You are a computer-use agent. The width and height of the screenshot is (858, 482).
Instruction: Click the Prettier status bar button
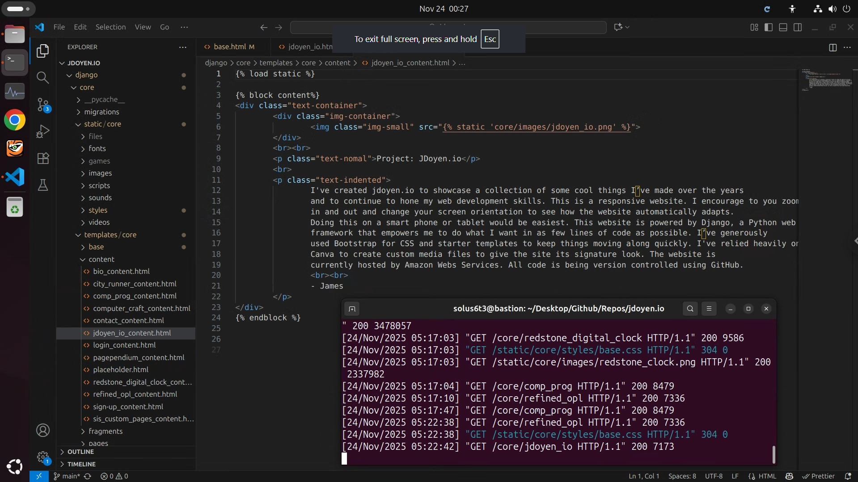[x=818, y=476]
